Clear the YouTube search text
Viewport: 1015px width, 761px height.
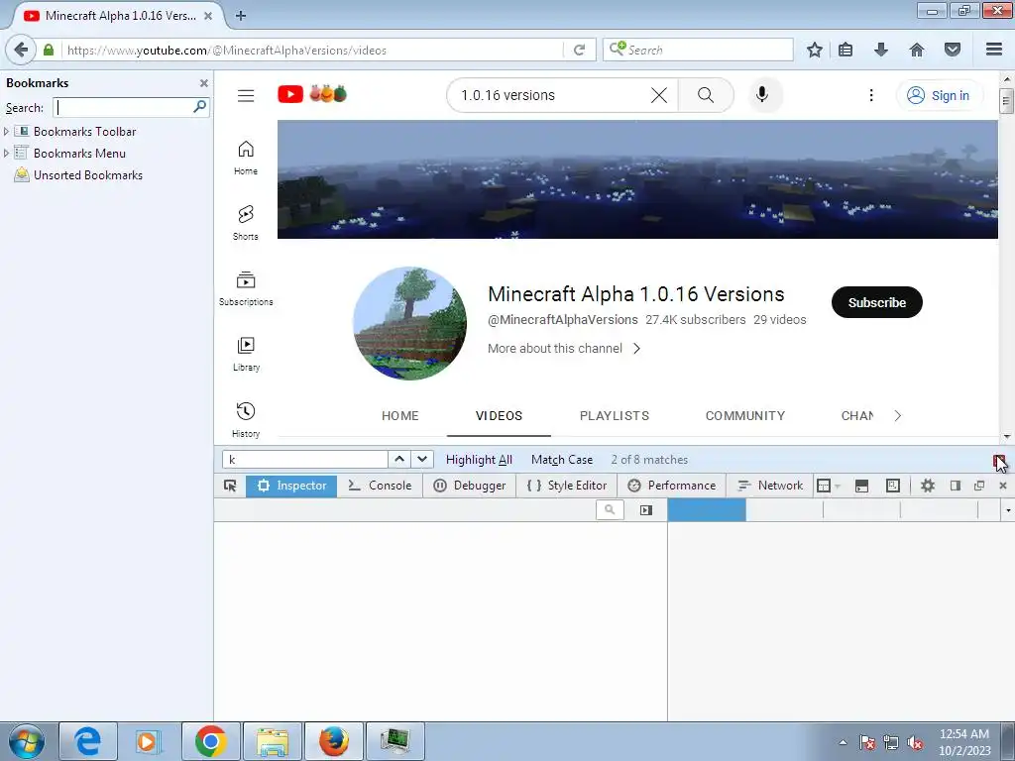pyautogui.click(x=659, y=95)
